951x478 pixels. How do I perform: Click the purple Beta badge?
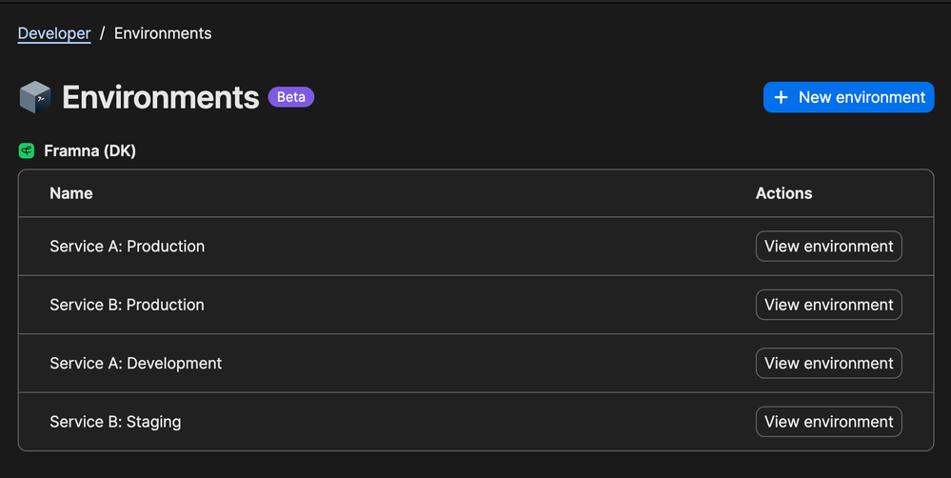pyautogui.click(x=291, y=97)
